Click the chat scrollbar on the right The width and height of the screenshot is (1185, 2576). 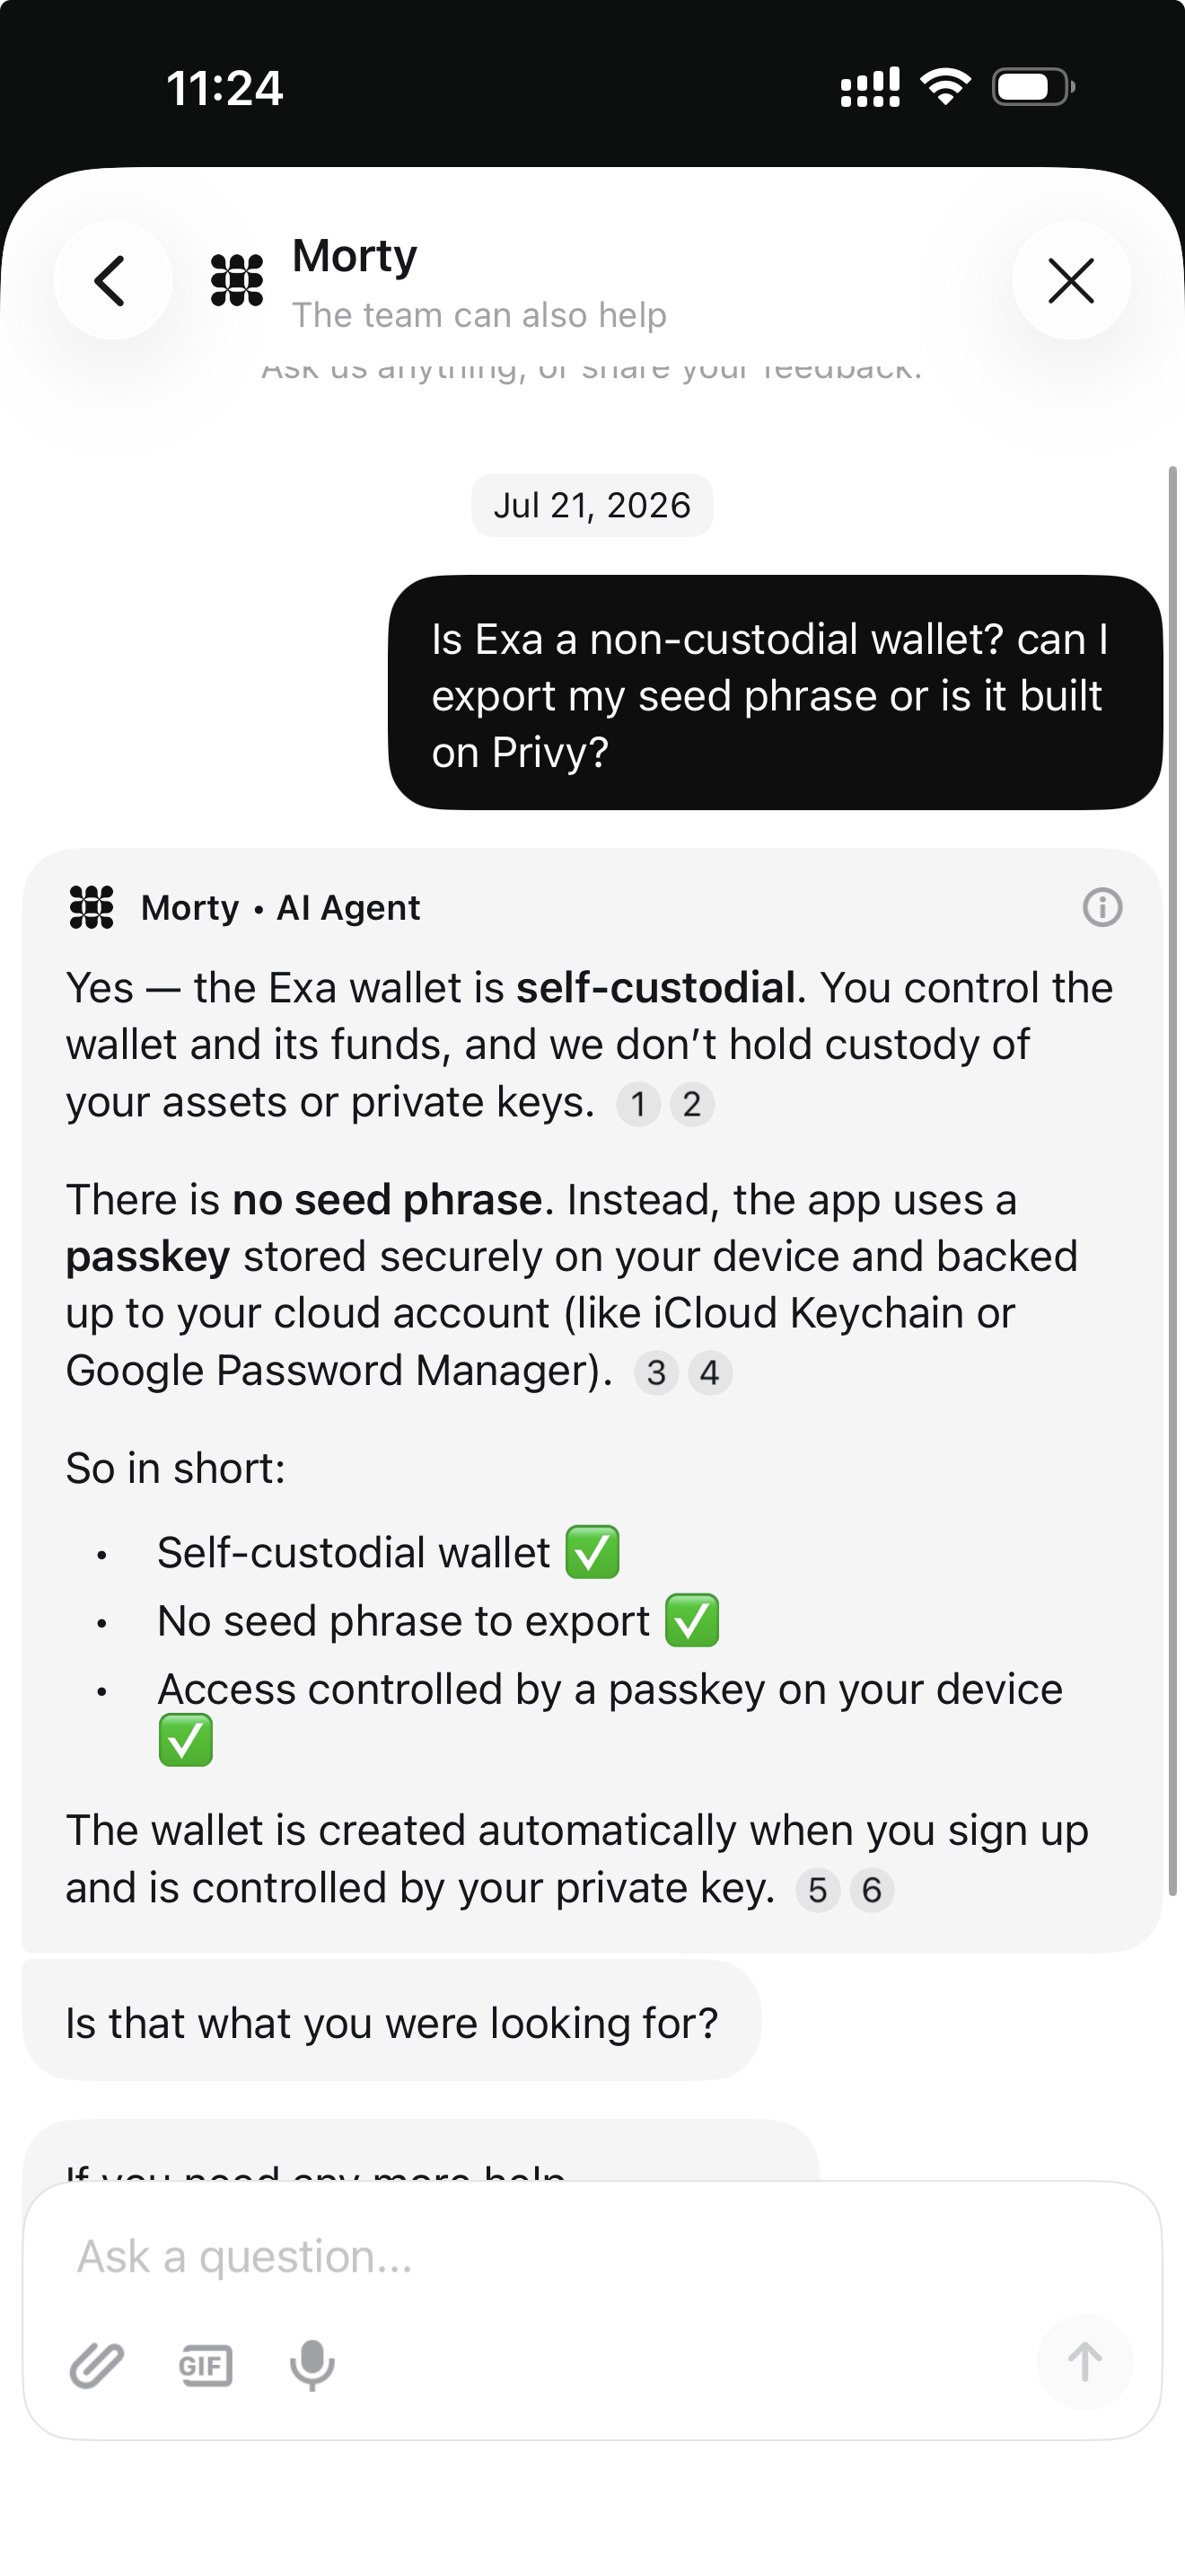click(1173, 1180)
